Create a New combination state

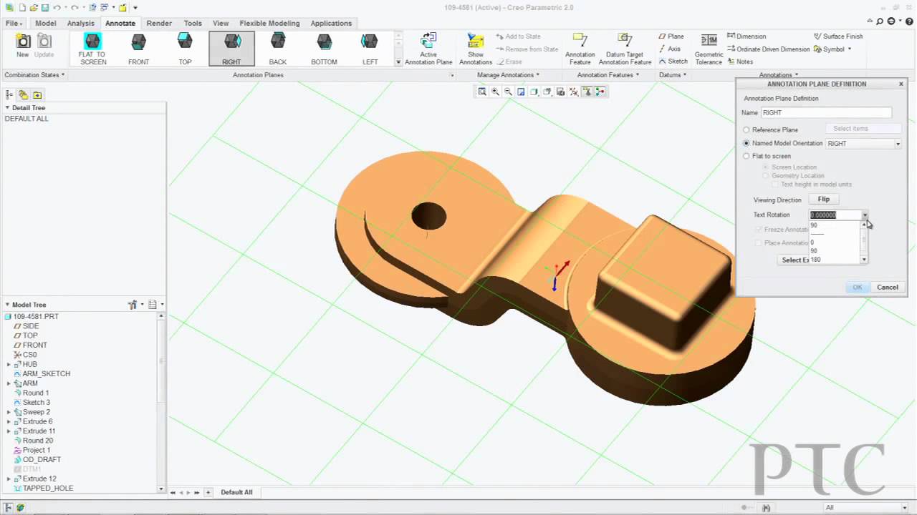pos(23,46)
